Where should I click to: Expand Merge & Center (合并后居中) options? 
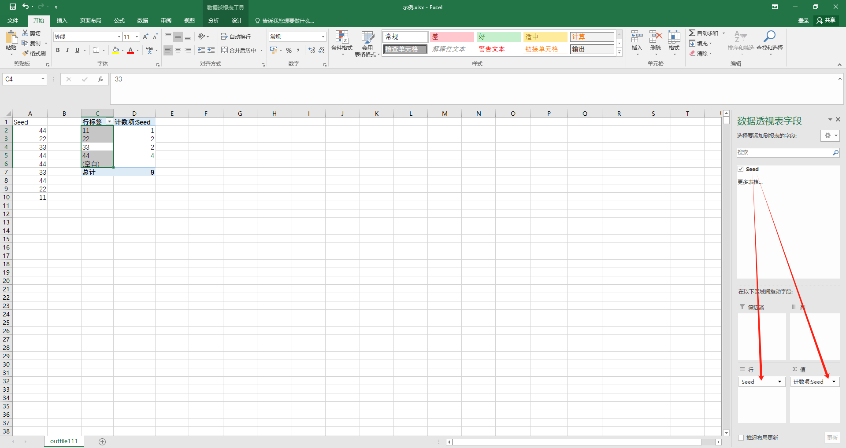pyautogui.click(x=261, y=50)
